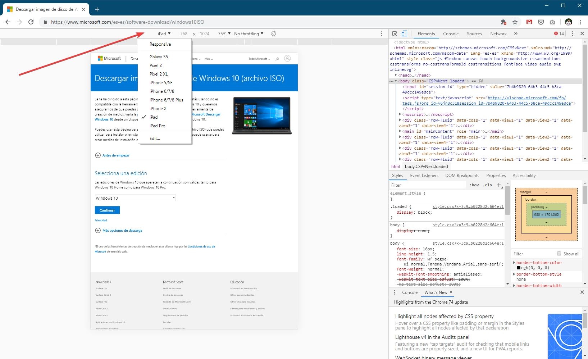
Task: Open the DOM Breakpoints tab
Action: pos(462,176)
